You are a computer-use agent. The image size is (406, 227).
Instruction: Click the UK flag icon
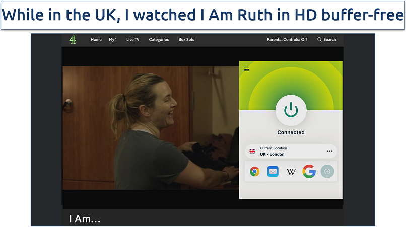click(x=252, y=151)
